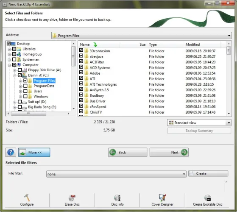Click the Big Bada Bang (E:) drive icon
Viewport: 237px width, 212px height.
24,107
